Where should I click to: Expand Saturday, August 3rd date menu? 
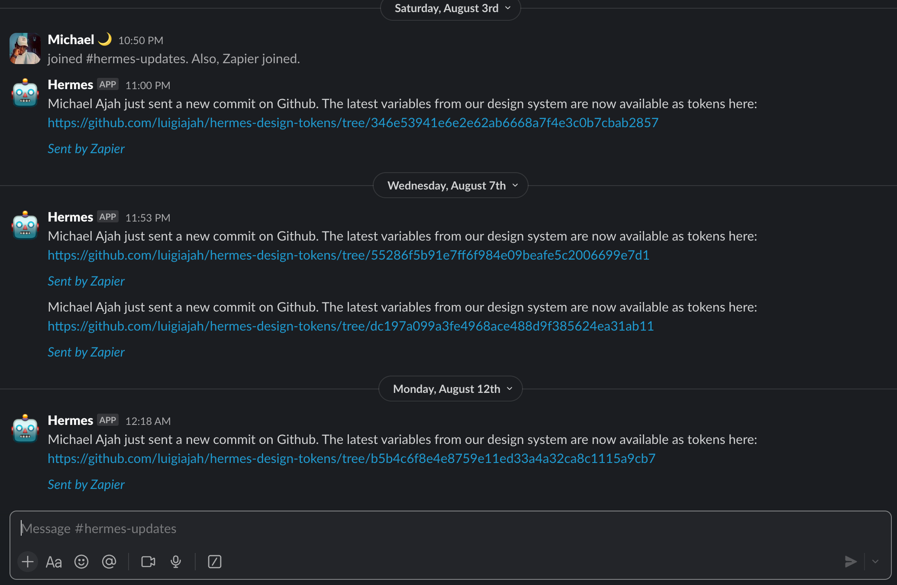tap(450, 9)
